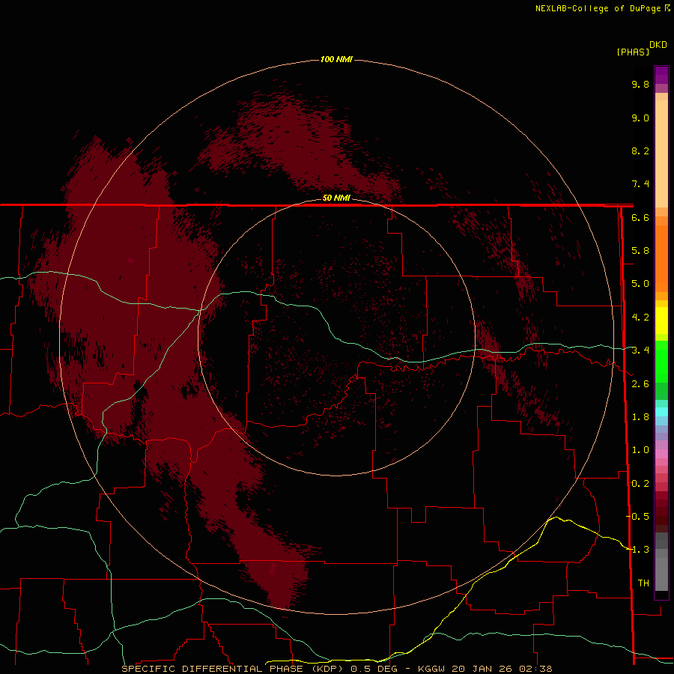The width and height of the screenshot is (674, 674).
Task: Click the pink band of the color scale
Action: coord(661,454)
